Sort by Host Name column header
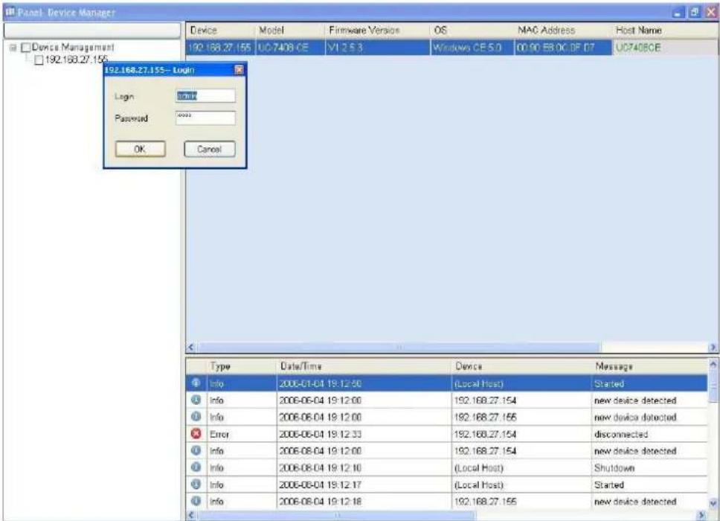Screen dimensions: 720x521 click(665, 31)
